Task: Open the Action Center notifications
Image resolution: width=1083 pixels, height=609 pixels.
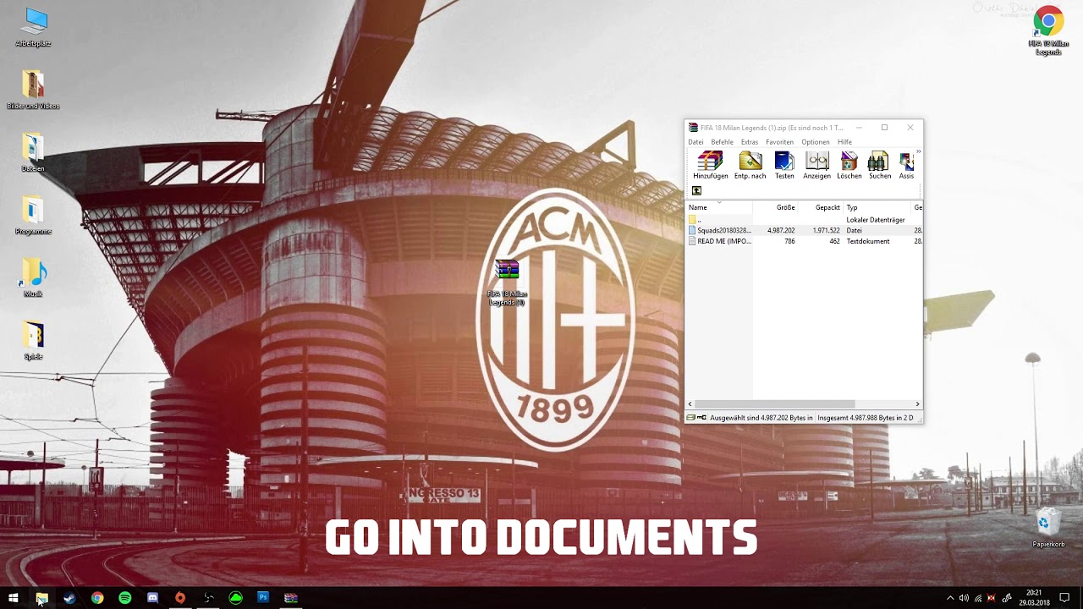Action: (1064, 598)
